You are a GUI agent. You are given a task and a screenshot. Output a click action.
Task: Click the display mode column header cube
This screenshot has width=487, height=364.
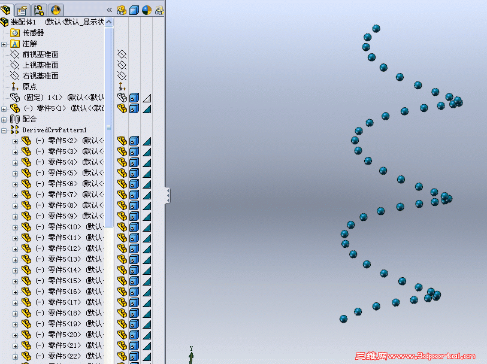(x=134, y=10)
